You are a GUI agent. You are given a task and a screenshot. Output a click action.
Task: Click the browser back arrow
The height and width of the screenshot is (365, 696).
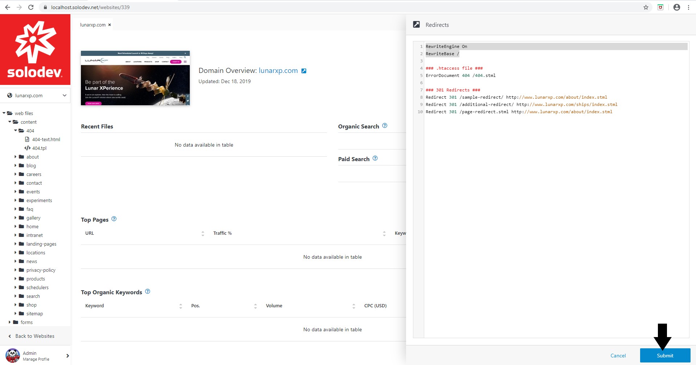(x=7, y=7)
